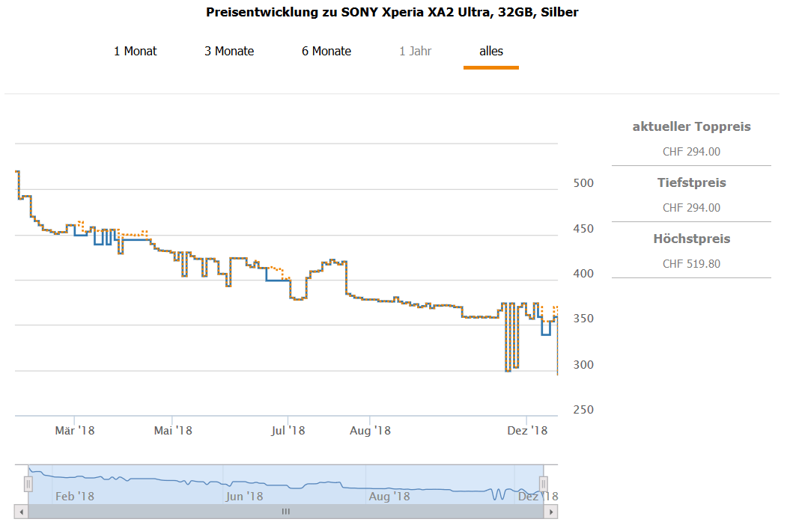Show the 6 Monate price history
Screen dimensions: 787x528
point(326,52)
